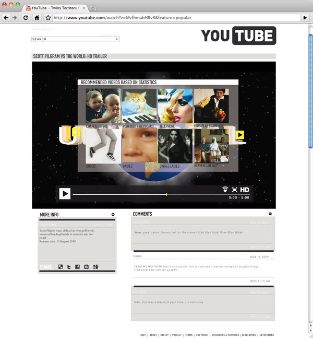Show previous recommended videos with yellow left arrow
The image size is (313, 338).
point(76,132)
